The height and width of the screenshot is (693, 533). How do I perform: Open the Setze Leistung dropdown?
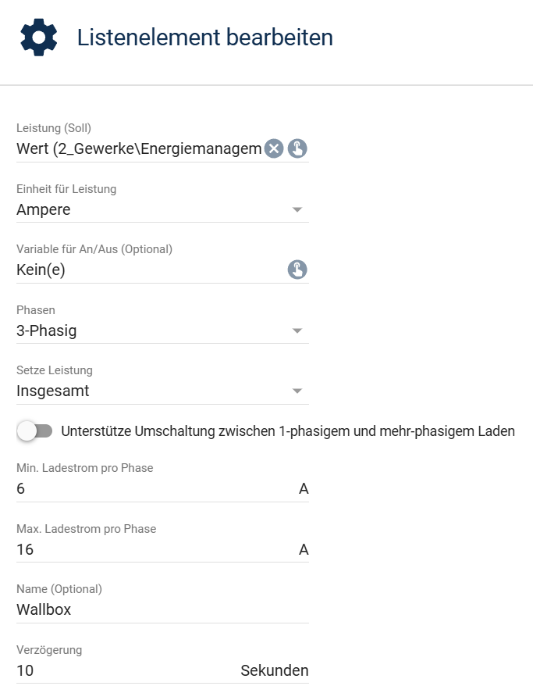pyautogui.click(x=297, y=391)
